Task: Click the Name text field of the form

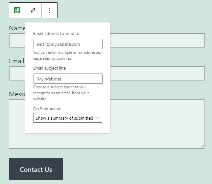Action: tap(158, 40)
